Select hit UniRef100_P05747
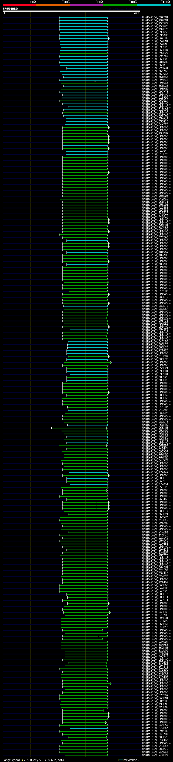 (x=155, y=657)
